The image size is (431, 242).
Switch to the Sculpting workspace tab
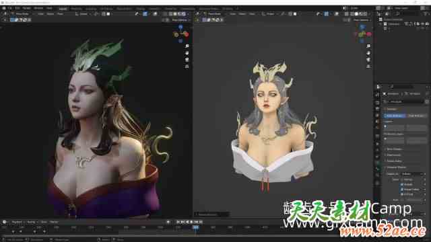pyautogui.click(x=91, y=9)
